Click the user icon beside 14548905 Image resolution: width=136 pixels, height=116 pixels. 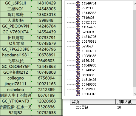point(78,65)
